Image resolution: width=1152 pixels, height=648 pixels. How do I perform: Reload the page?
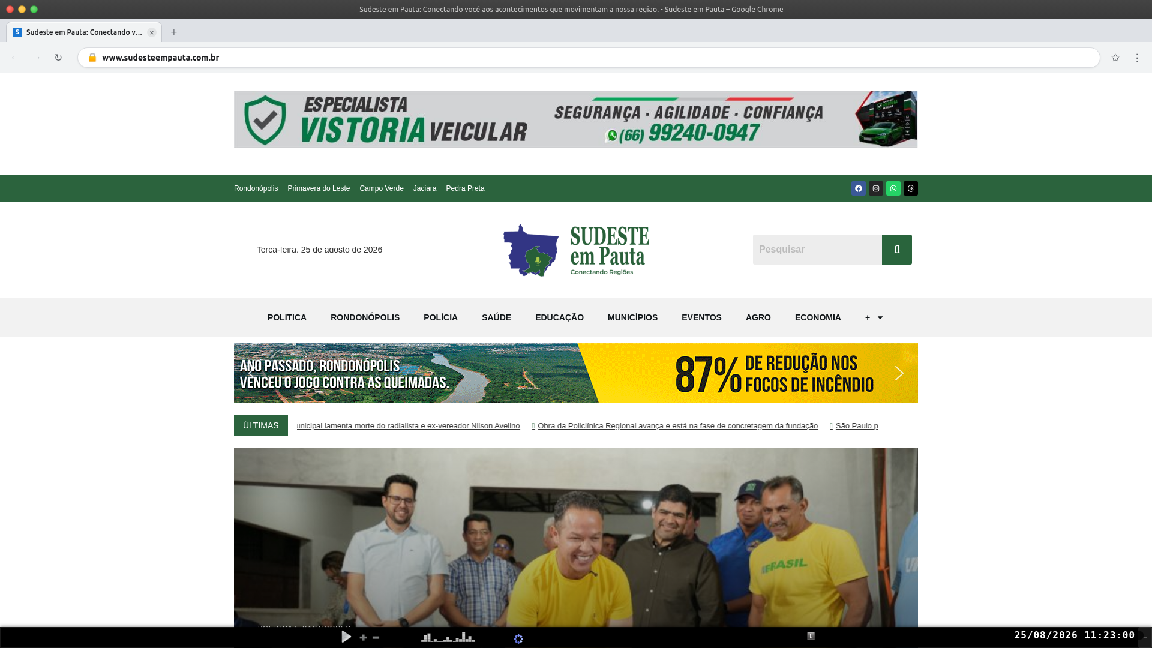(x=58, y=58)
